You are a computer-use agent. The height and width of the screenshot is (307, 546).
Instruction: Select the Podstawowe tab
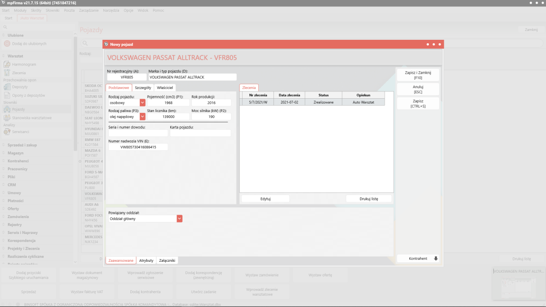coord(119,87)
